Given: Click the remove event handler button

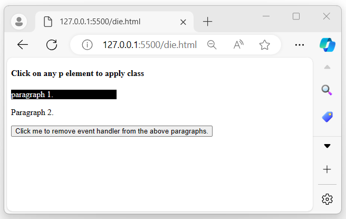Looking at the screenshot, I should point(112,131).
